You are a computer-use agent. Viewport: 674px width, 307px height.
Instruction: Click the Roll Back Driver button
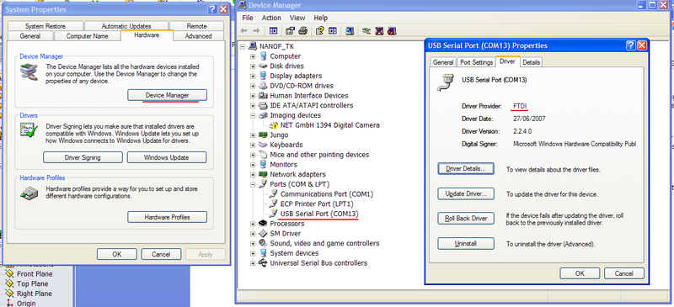(x=466, y=218)
